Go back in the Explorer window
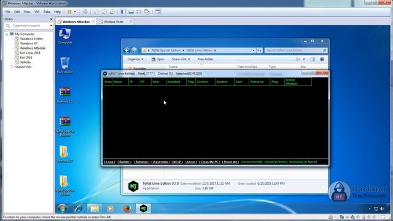This screenshot has height=221, width=393. (127, 50)
